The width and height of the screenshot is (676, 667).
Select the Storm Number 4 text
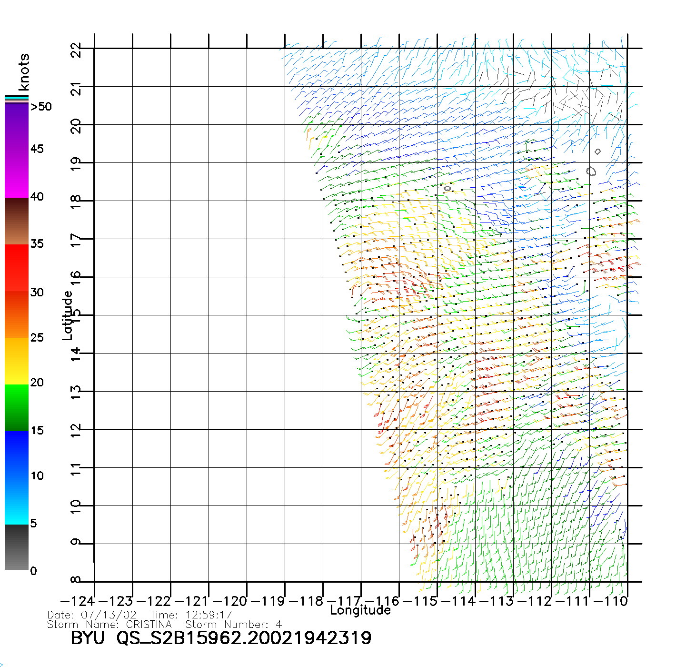tap(233, 625)
